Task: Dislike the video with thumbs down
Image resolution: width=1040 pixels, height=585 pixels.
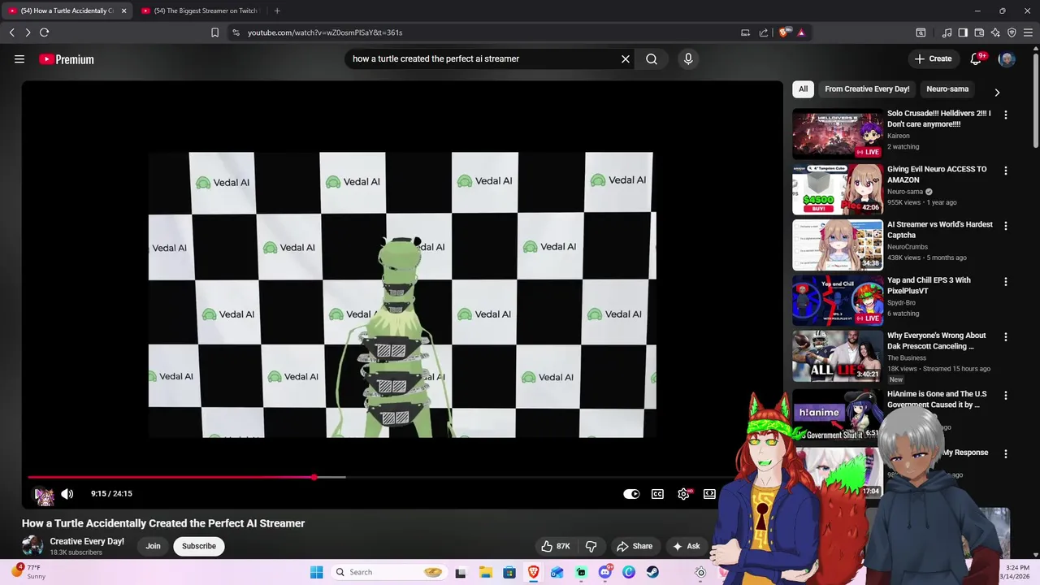Action: click(591, 547)
